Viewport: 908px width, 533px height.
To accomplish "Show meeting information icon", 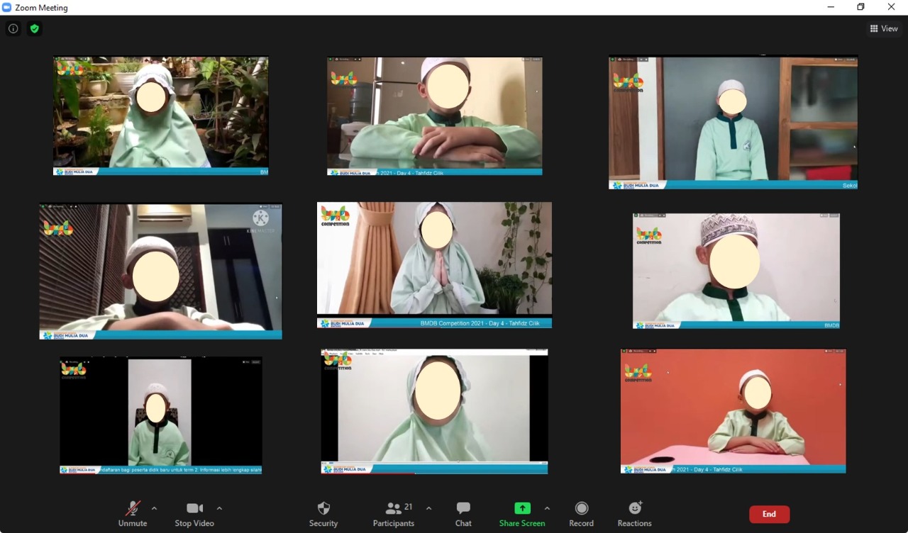I will (x=13, y=28).
